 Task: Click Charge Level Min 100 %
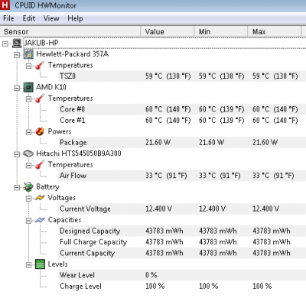208,286
